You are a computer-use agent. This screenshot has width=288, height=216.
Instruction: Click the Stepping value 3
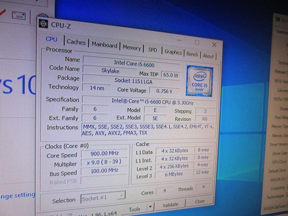pos(205,111)
